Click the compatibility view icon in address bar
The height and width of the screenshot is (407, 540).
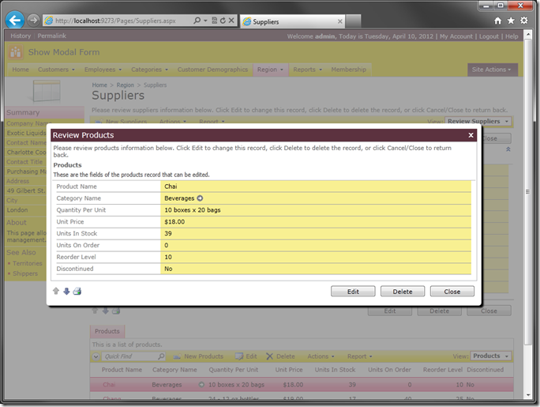pyautogui.click(x=214, y=21)
